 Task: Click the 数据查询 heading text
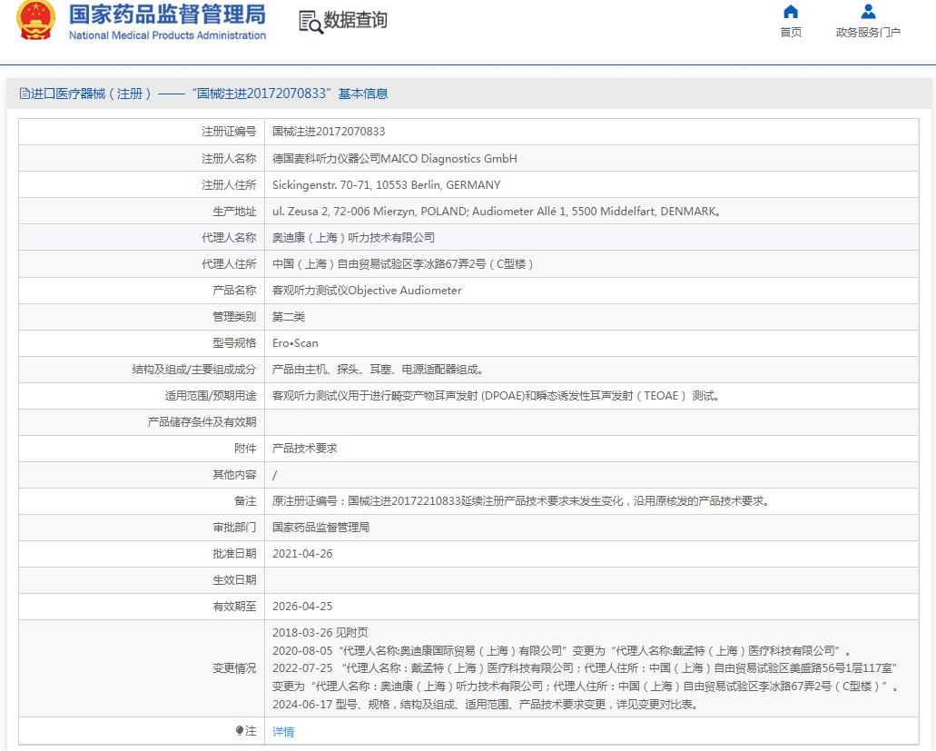click(x=355, y=20)
